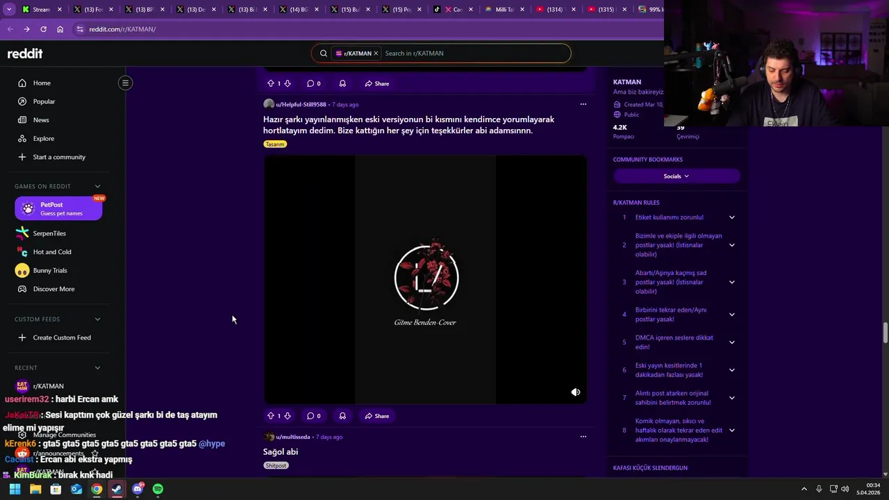Open Discord from taskbar
This screenshot has height=500, width=889.
click(x=138, y=489)
